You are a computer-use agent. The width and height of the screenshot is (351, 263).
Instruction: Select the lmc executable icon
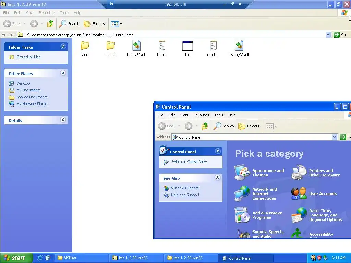tap(187, 46)
